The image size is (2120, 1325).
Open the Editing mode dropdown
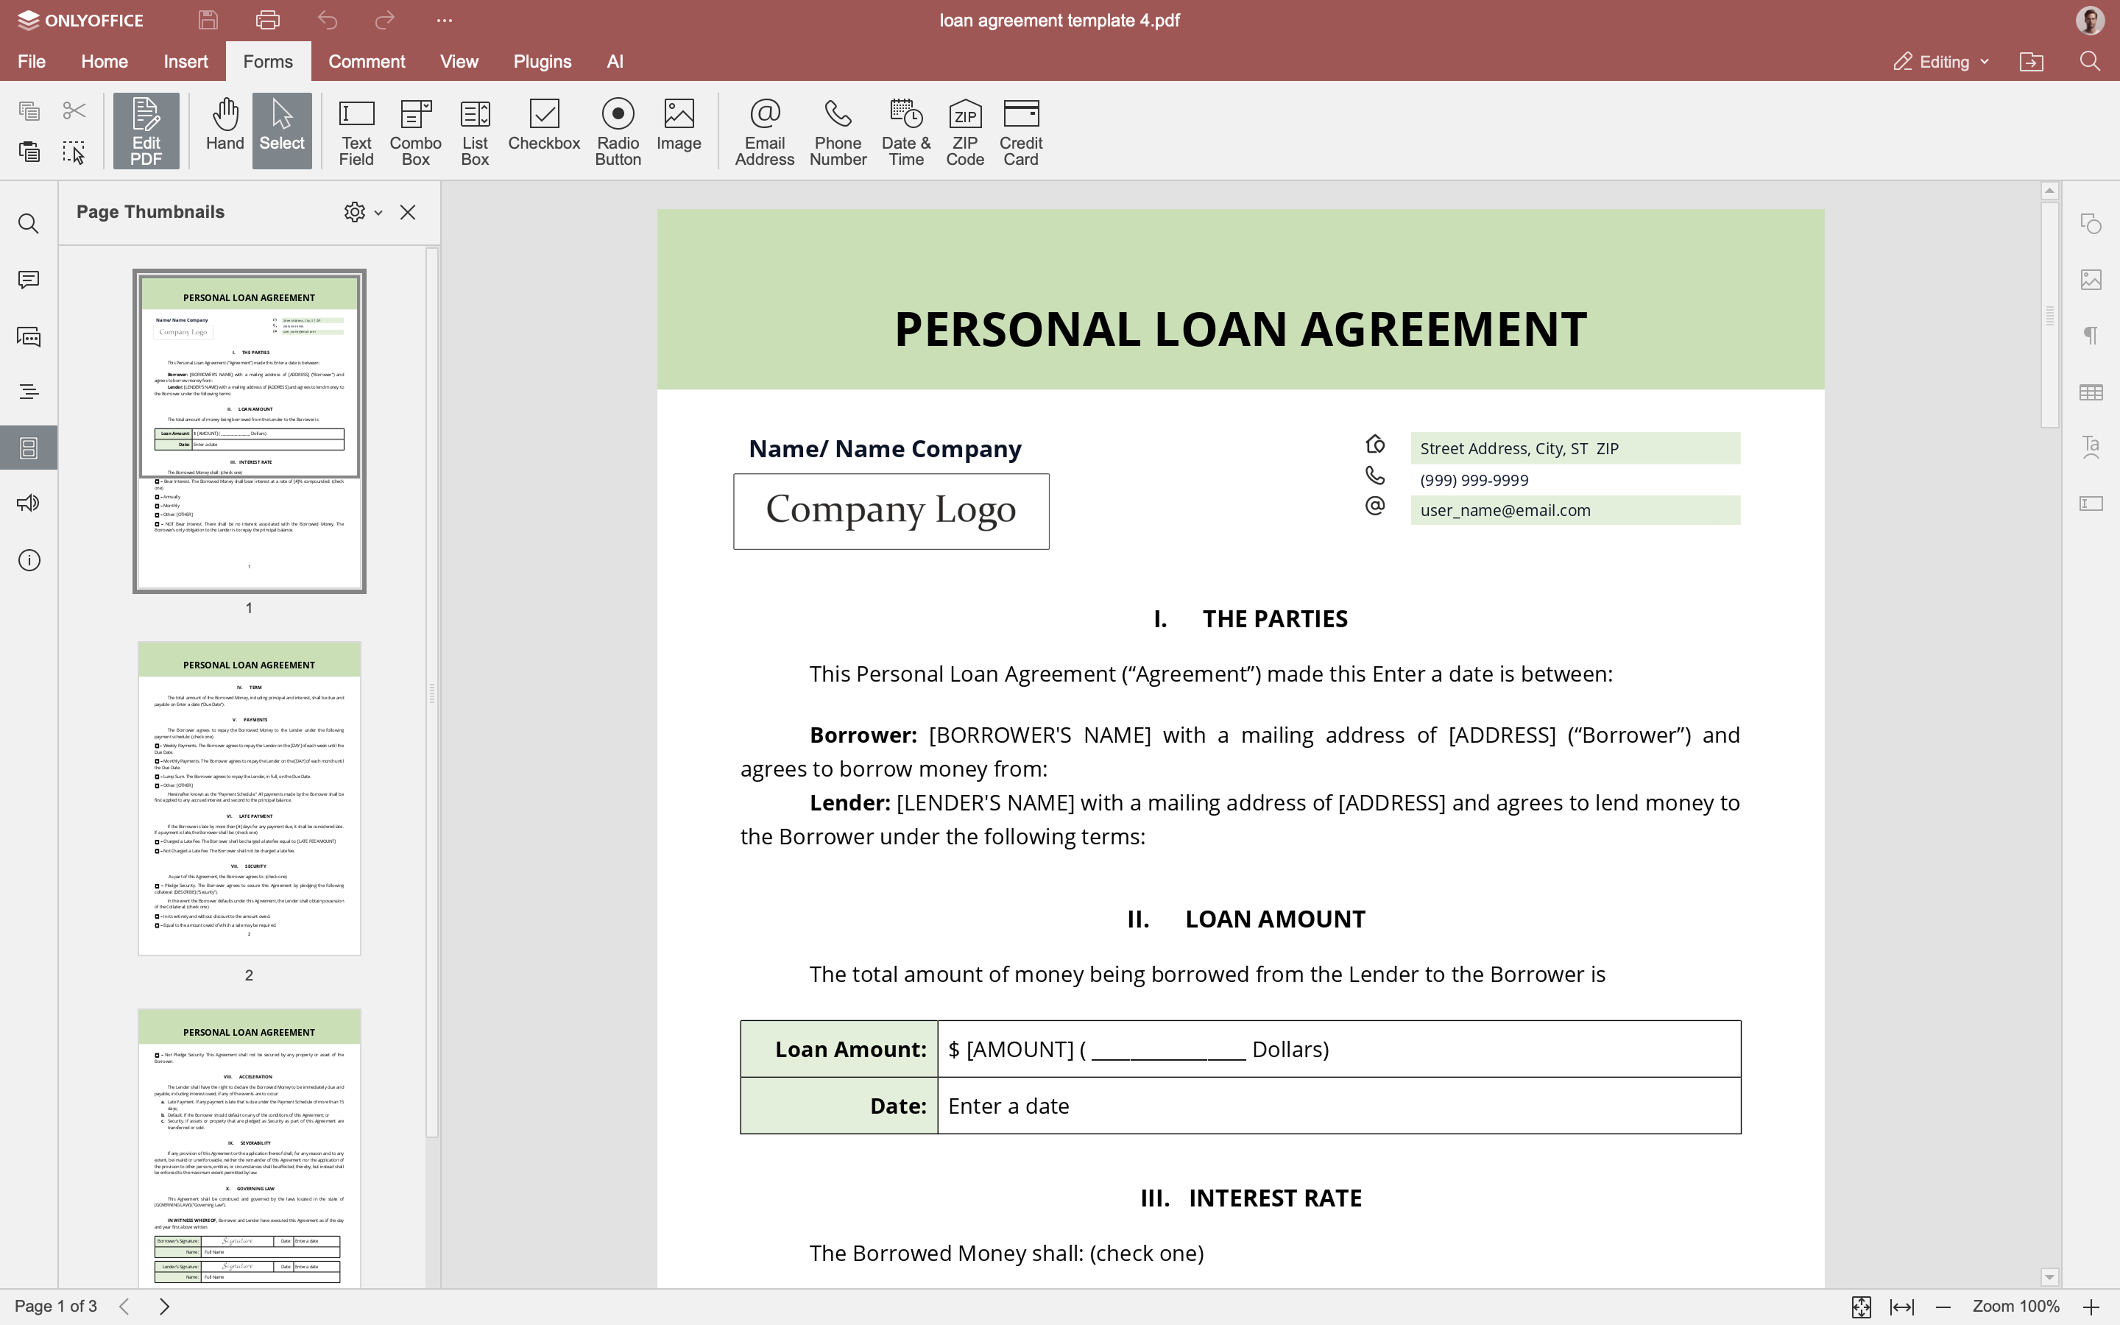[1941, 61]
